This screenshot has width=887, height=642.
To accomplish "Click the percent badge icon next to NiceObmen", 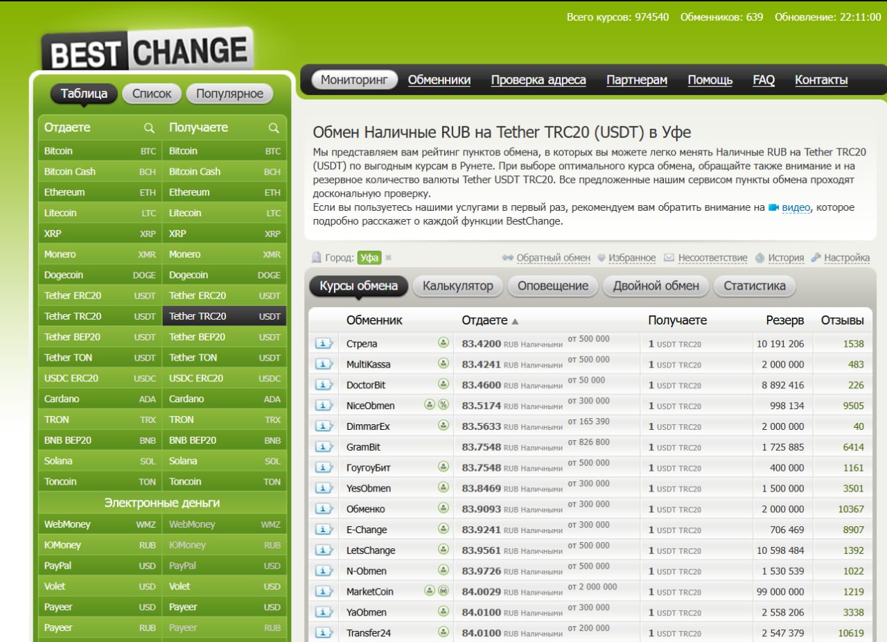I will coord(443,406).
